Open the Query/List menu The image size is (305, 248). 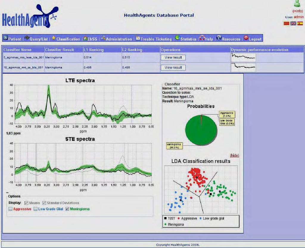click(39, 39)
